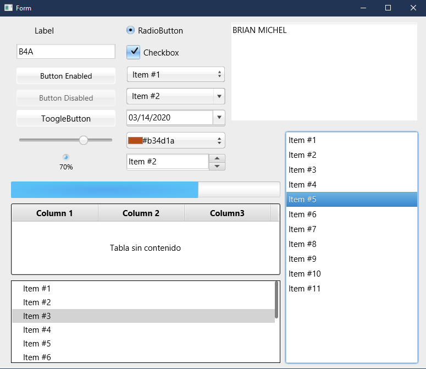Screen dimensions: 426x369
Task: Toggle the ToogleButton
Action: pyautogui.click(x=66, y=118)
